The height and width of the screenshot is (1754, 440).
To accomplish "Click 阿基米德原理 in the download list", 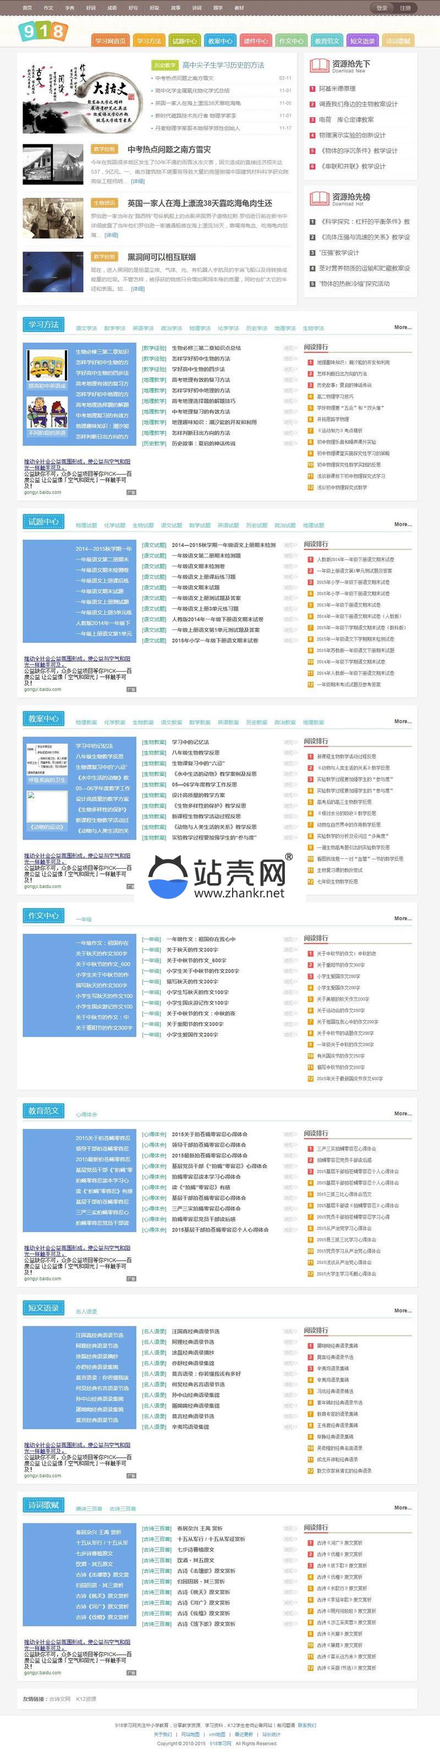I will pos(337,89).
